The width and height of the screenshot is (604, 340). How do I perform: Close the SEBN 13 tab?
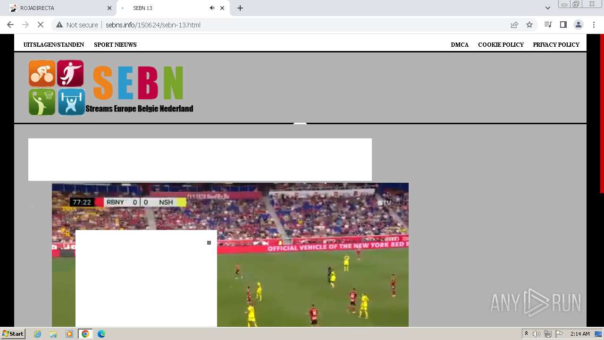point(222,8)
